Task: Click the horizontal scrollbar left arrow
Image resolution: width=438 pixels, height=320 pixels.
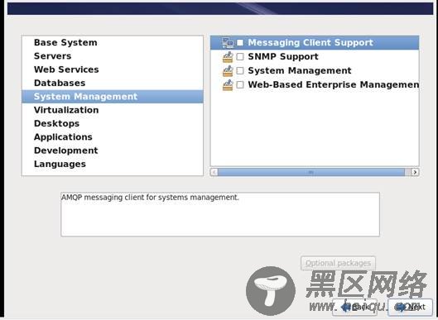Action: coord(214,172)
